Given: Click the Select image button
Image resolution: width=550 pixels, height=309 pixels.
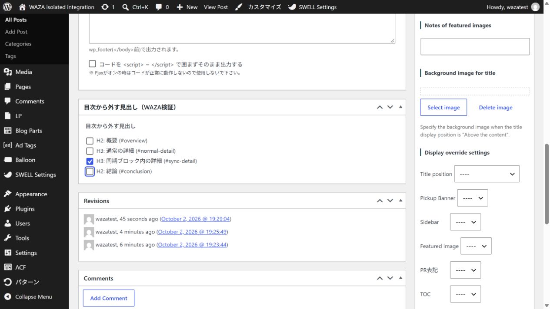Looking at the screenshot, I should point(443,108).
